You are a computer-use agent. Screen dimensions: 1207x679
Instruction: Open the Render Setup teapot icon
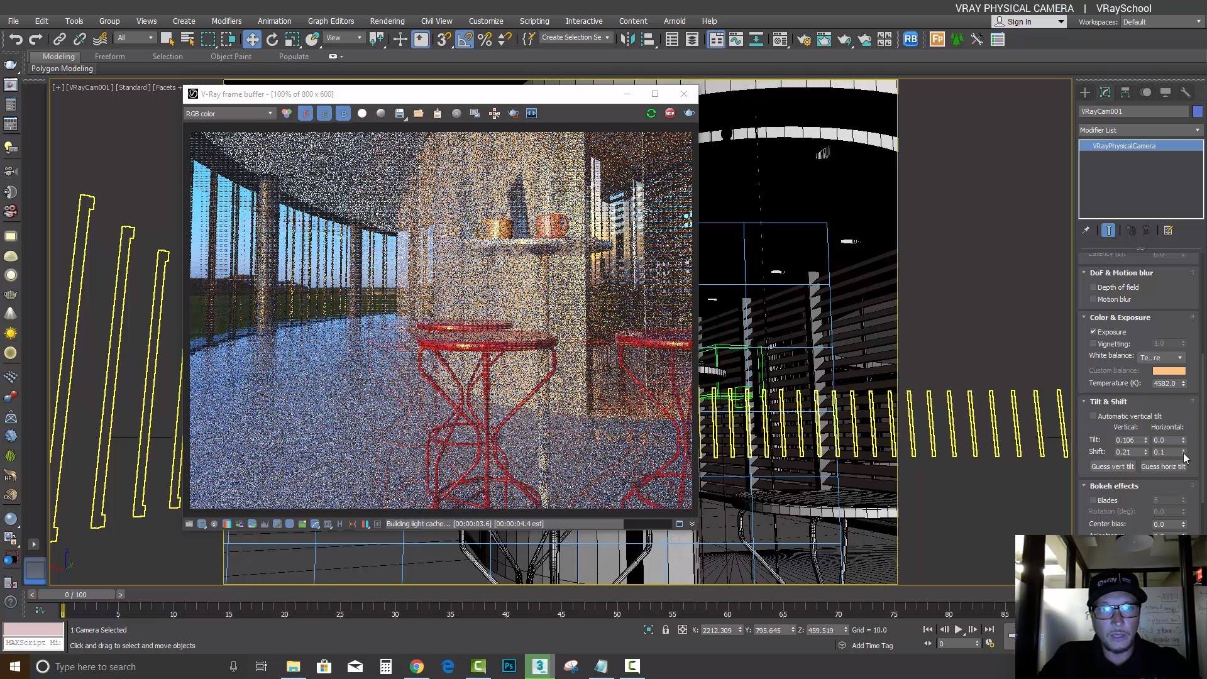pyautogui.click(x=803, y=40)
